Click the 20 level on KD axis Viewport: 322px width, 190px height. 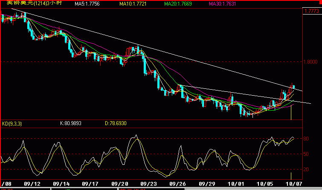(306, 170)
